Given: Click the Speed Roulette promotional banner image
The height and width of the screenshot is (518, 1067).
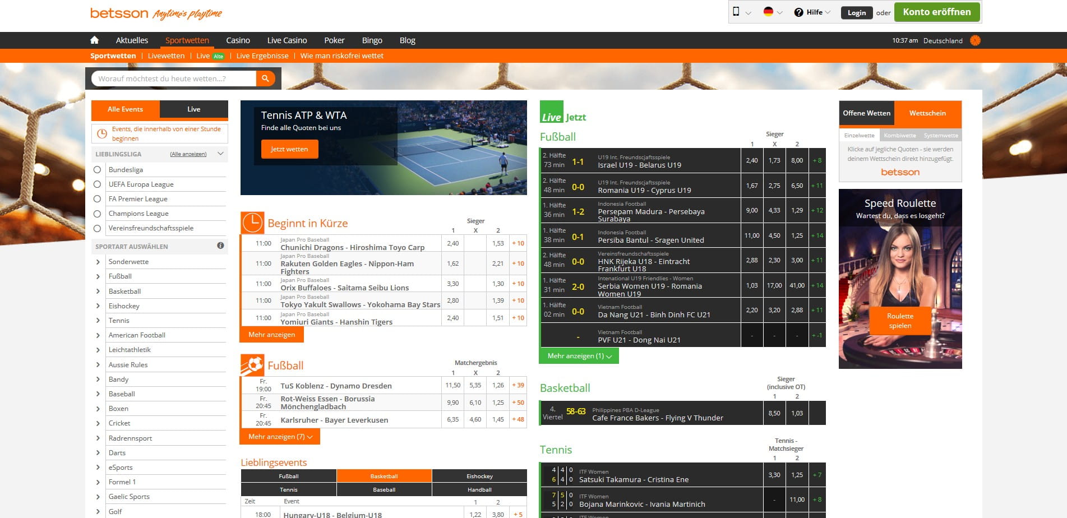Looking at the screenshot, I should pyautogui.click(x=900, y=279).
